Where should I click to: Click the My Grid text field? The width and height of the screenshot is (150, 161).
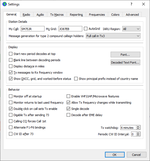click(70, 29)
